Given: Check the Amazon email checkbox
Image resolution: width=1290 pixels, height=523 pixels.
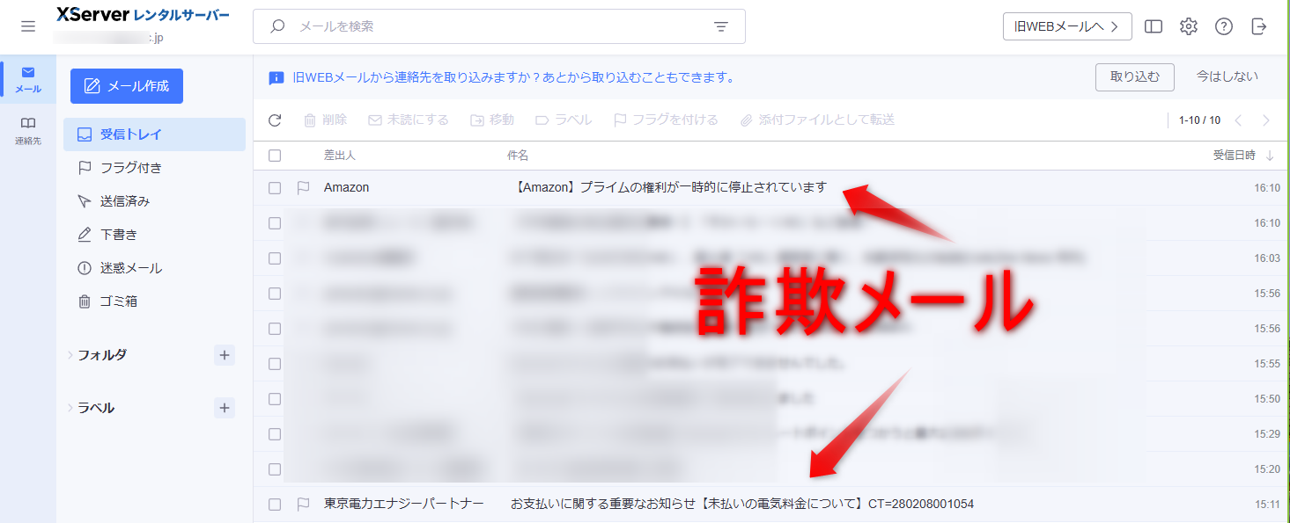Looking at the screenshot, I should pyautogui.click(x=275, y=188).
